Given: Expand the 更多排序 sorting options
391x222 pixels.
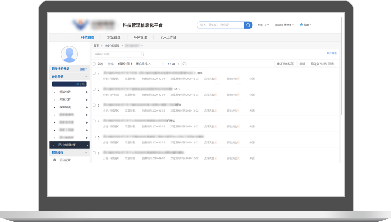Looking at the screenshot, I should tap(143, 64).
